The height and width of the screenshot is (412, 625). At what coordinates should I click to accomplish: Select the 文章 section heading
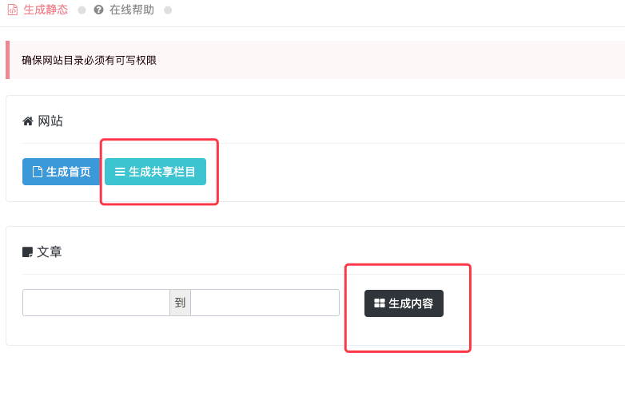pos(50,252)
